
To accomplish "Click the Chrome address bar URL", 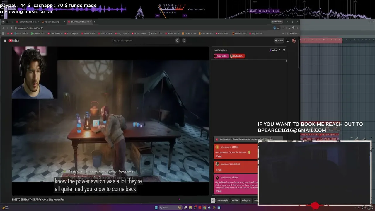I will (x=30, y=28).
